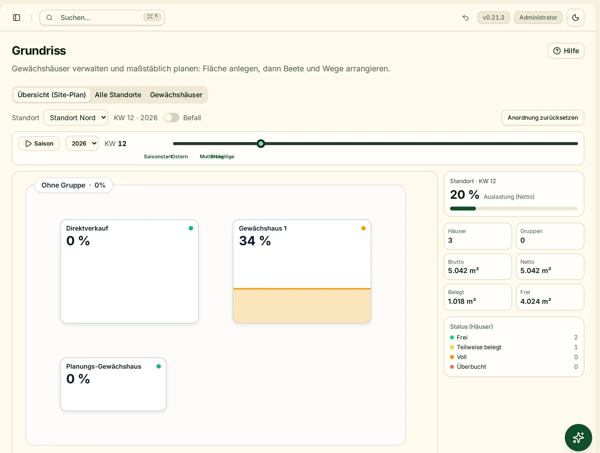Click the Administrator badge
600x453 pixels.
pos(538,18)
